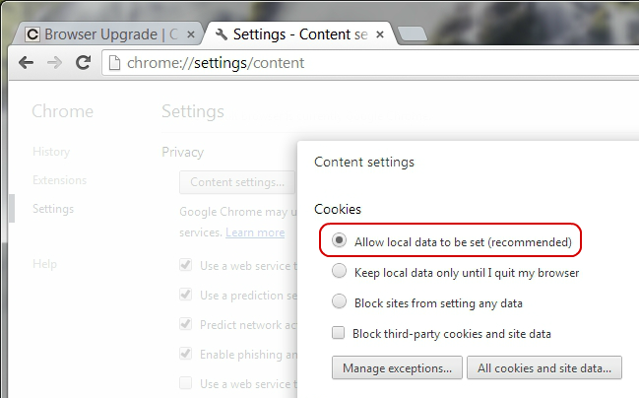Select Keep local data until quit option
The height and width of the screenshot is (398, 639).
click(340, 272)
